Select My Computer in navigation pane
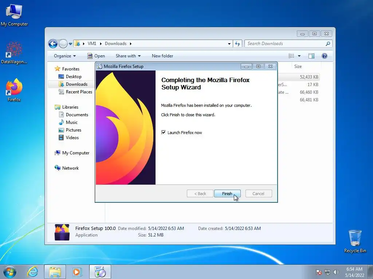 pos(76,153)
